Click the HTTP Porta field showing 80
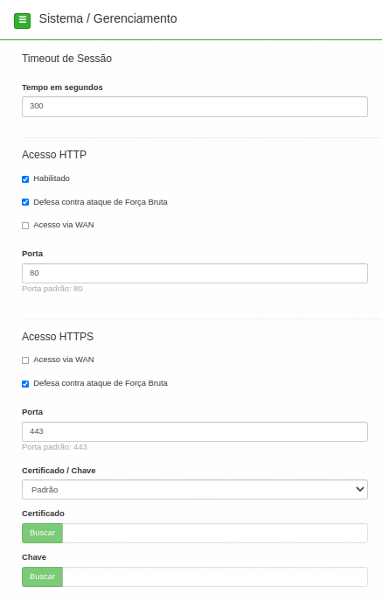The height and width of the screenshot is (601, 382). [x=195, y=273]
